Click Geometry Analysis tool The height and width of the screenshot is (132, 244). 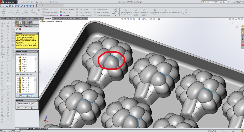[x=50, y=12]
